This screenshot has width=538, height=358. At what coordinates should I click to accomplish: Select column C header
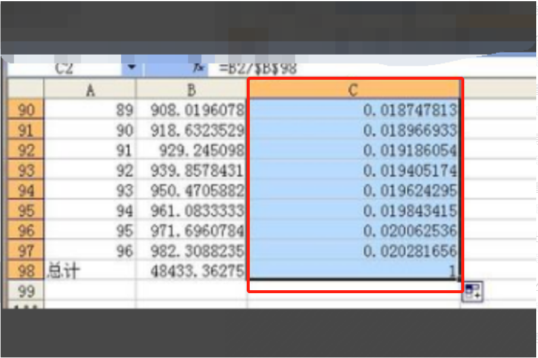point(354,89)
